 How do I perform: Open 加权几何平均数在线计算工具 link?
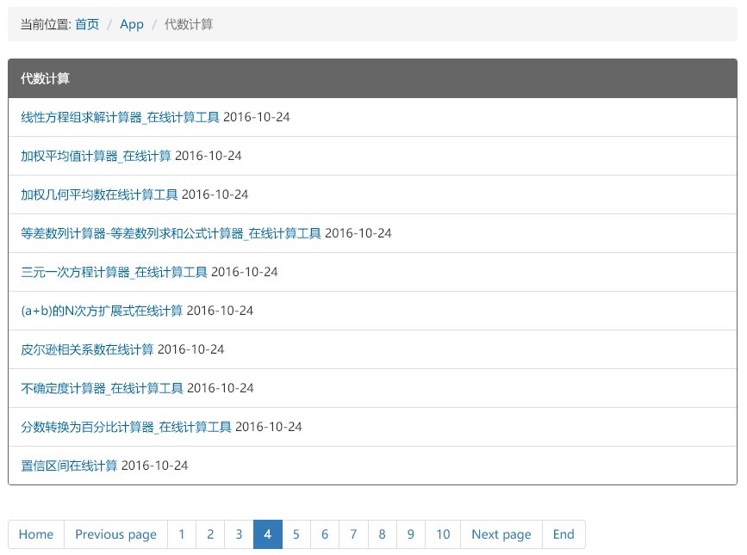(x=99, y=194)
